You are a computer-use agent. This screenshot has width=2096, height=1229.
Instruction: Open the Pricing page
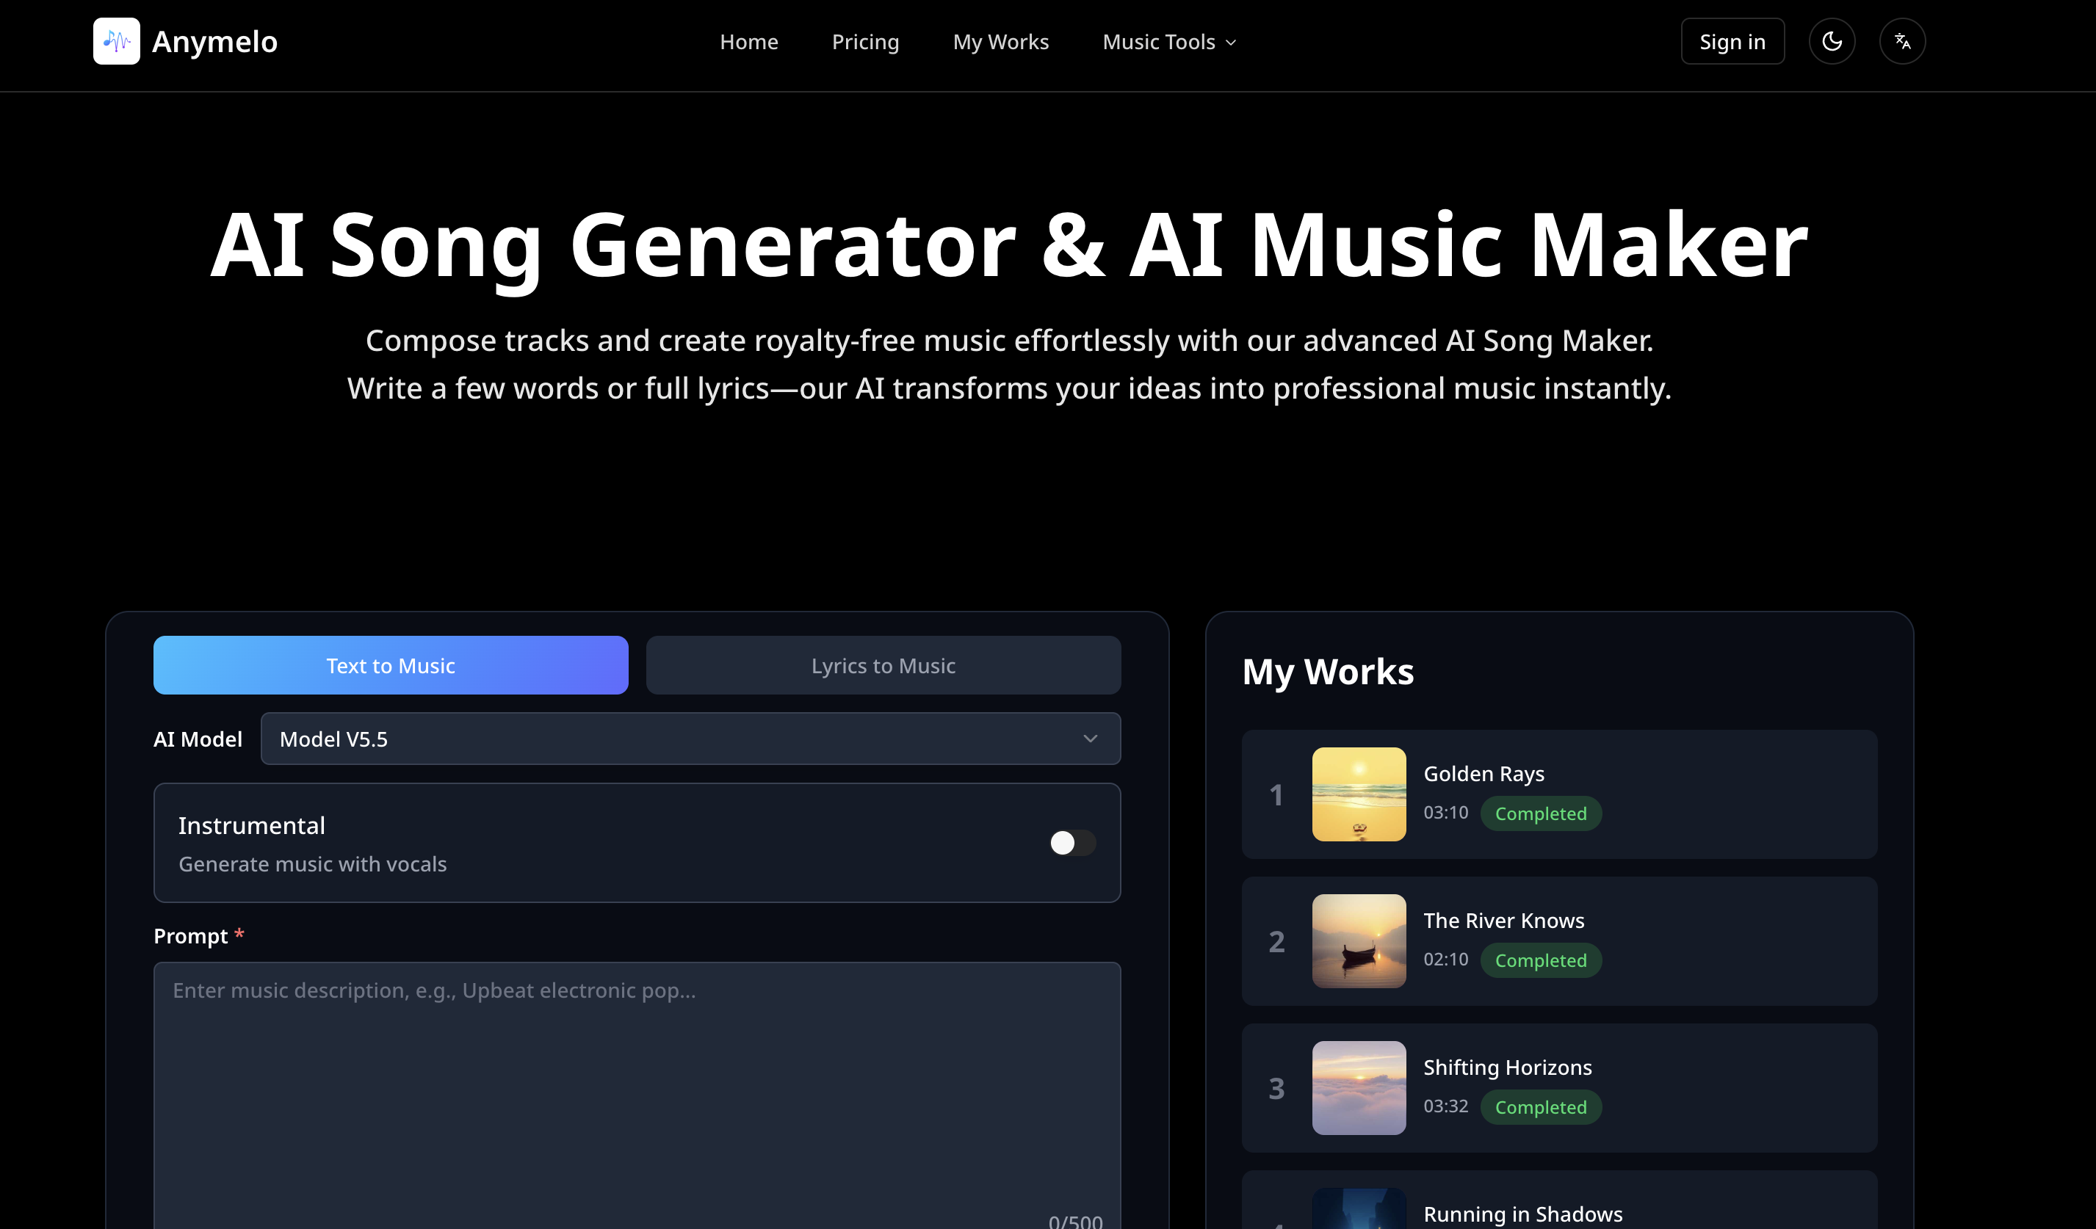(865, 42)
